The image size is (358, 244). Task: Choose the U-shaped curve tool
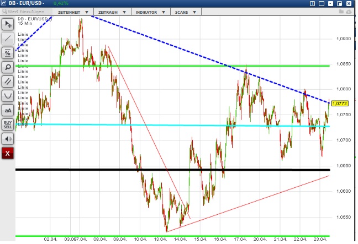(x=8, y=96)
